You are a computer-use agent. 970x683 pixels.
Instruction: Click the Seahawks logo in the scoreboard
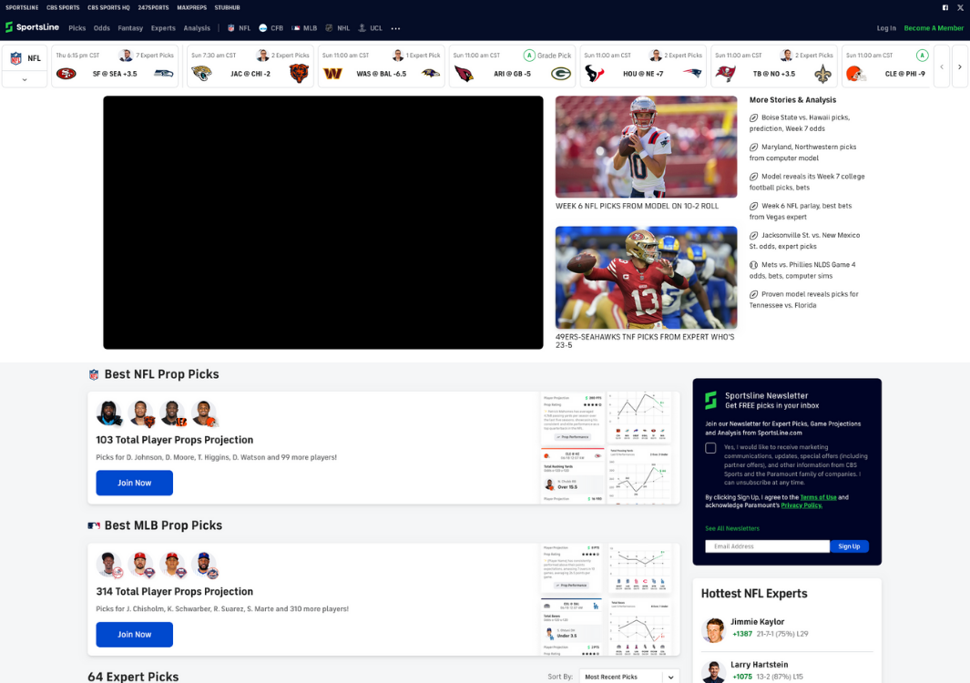point(164,74)
